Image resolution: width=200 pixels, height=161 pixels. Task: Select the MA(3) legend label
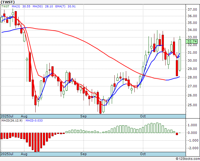pyautogui.click(x=16, y=6)
